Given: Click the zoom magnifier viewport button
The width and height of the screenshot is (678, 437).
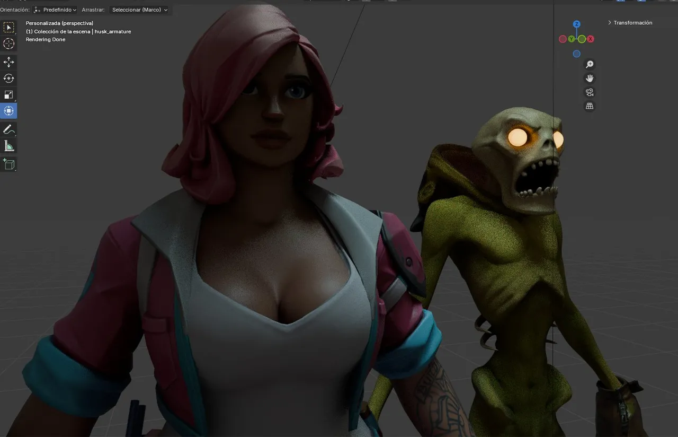Looking at the screenshot, I should [x=590, y=65].
